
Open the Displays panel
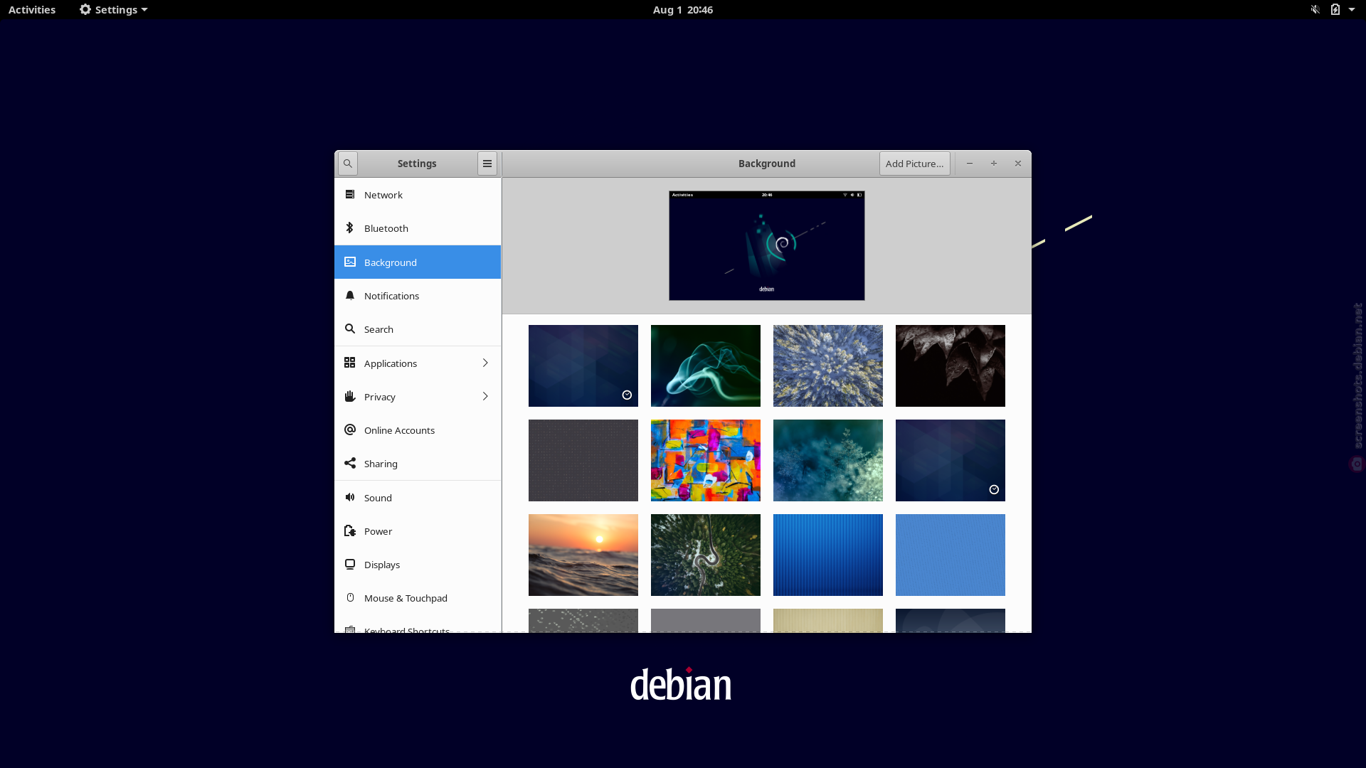418,564
